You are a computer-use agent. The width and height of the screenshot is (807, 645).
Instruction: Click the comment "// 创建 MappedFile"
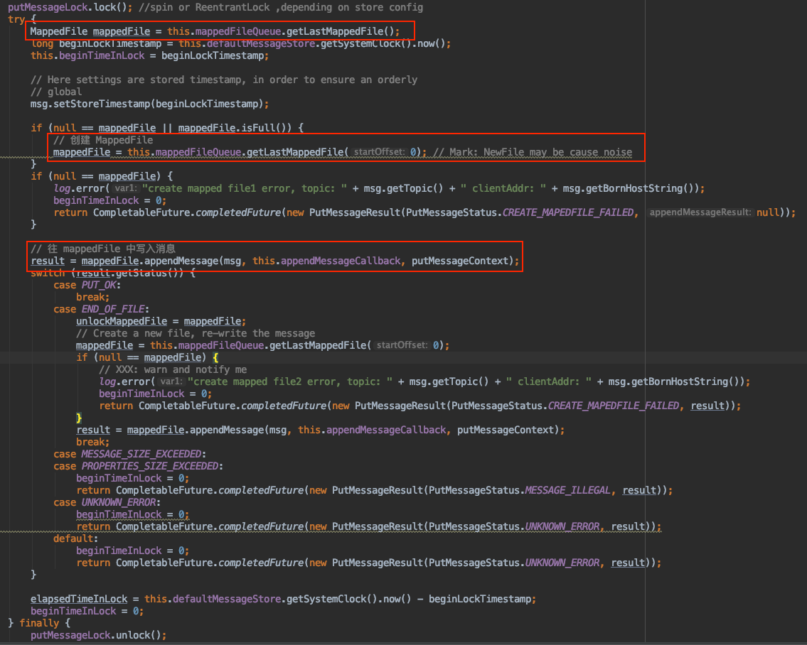coord(103,141)
